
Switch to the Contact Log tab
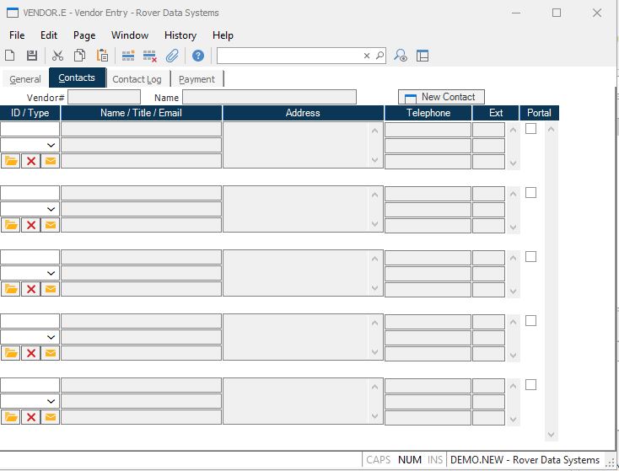coord(137,79)
